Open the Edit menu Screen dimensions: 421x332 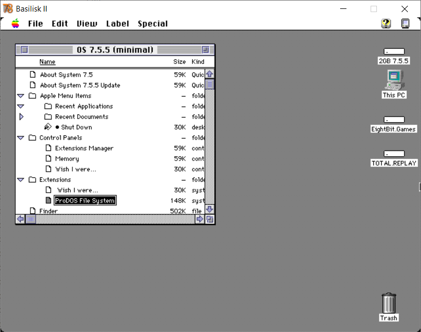pos(60,24)
